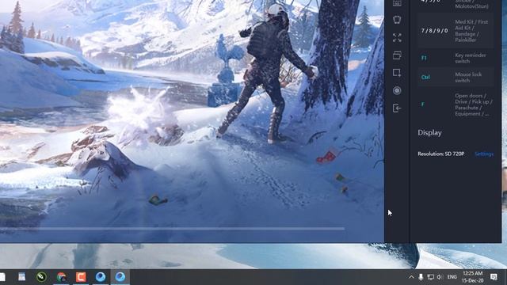Click the shake device icon in sidebar
The width and height of the screenshot is (507, 285).
397,20
